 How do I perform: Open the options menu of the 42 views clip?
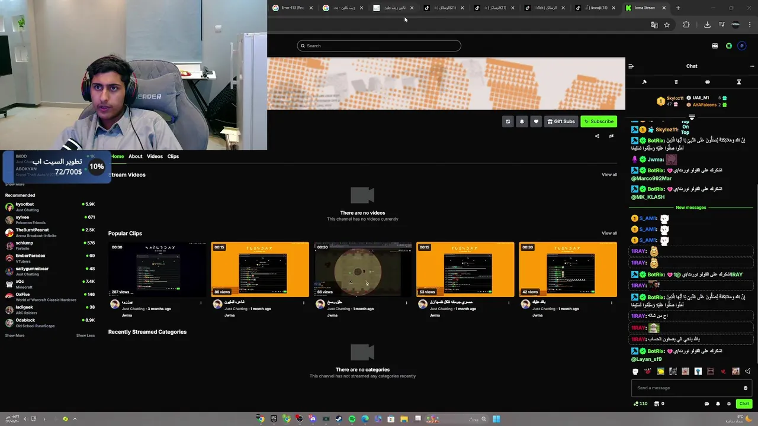pos(612,303)
